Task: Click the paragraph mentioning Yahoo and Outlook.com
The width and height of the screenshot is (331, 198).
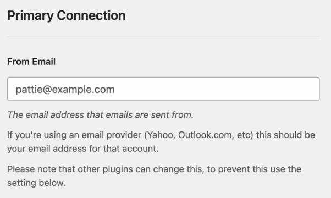Action: pos(161,142)
